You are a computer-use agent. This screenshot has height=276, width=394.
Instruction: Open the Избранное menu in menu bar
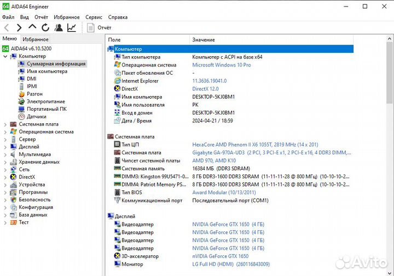67,17
